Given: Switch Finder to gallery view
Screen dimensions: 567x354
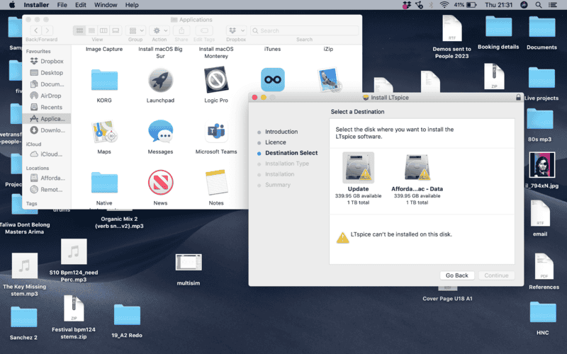Looking at the screenshot, I should tap(116, 30).
